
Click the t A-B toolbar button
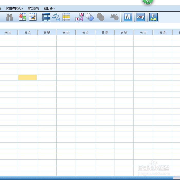coord(154,17)
